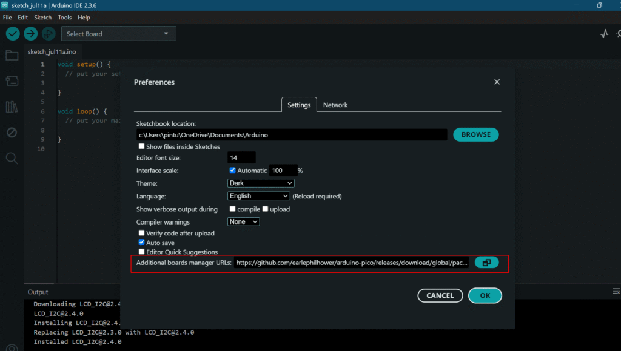Image resolution: width=621 pixels, height=351 pixels.
Task: Open the Compiler warnings dropdown
Action: coord(244,221)
